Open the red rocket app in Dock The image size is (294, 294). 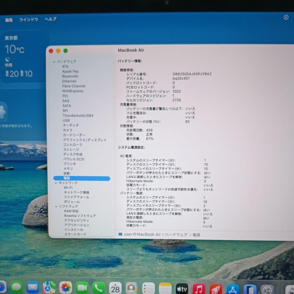click(x=216, y=289)
